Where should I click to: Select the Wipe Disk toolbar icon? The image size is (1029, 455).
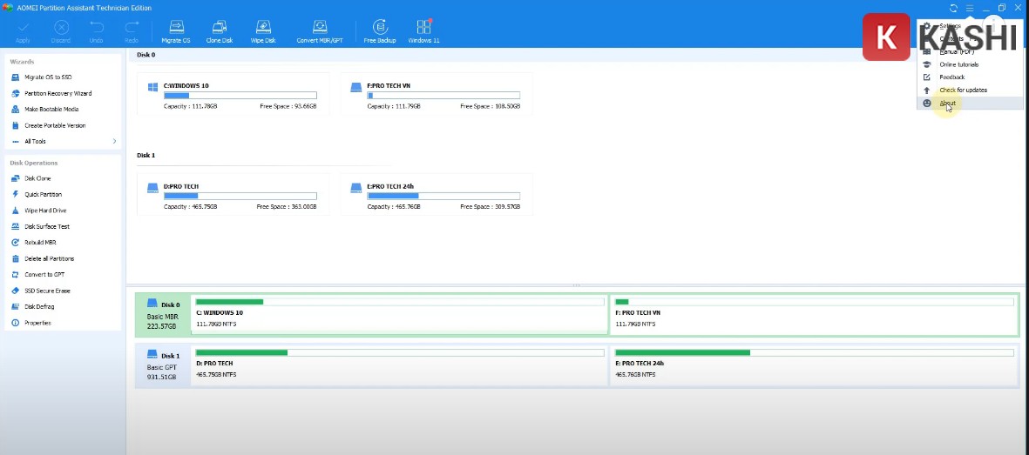[x=262, y=30]
